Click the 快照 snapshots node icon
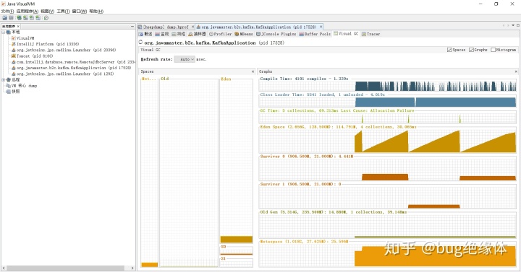521x272 pixels. tap(8, 92)
